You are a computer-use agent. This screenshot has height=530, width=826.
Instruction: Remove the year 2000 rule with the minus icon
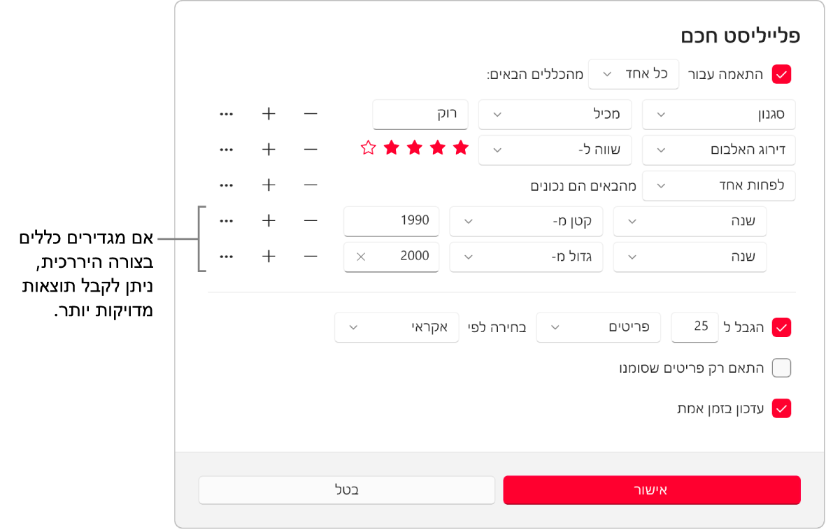310,257
